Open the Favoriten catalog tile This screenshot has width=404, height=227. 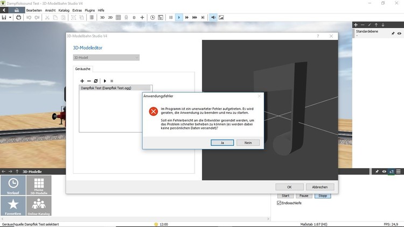coord(13,206)
